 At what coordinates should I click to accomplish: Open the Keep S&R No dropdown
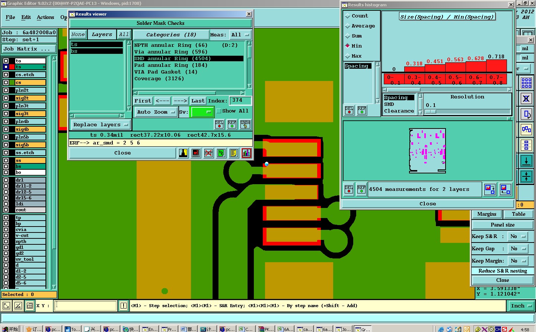[518, 237]
